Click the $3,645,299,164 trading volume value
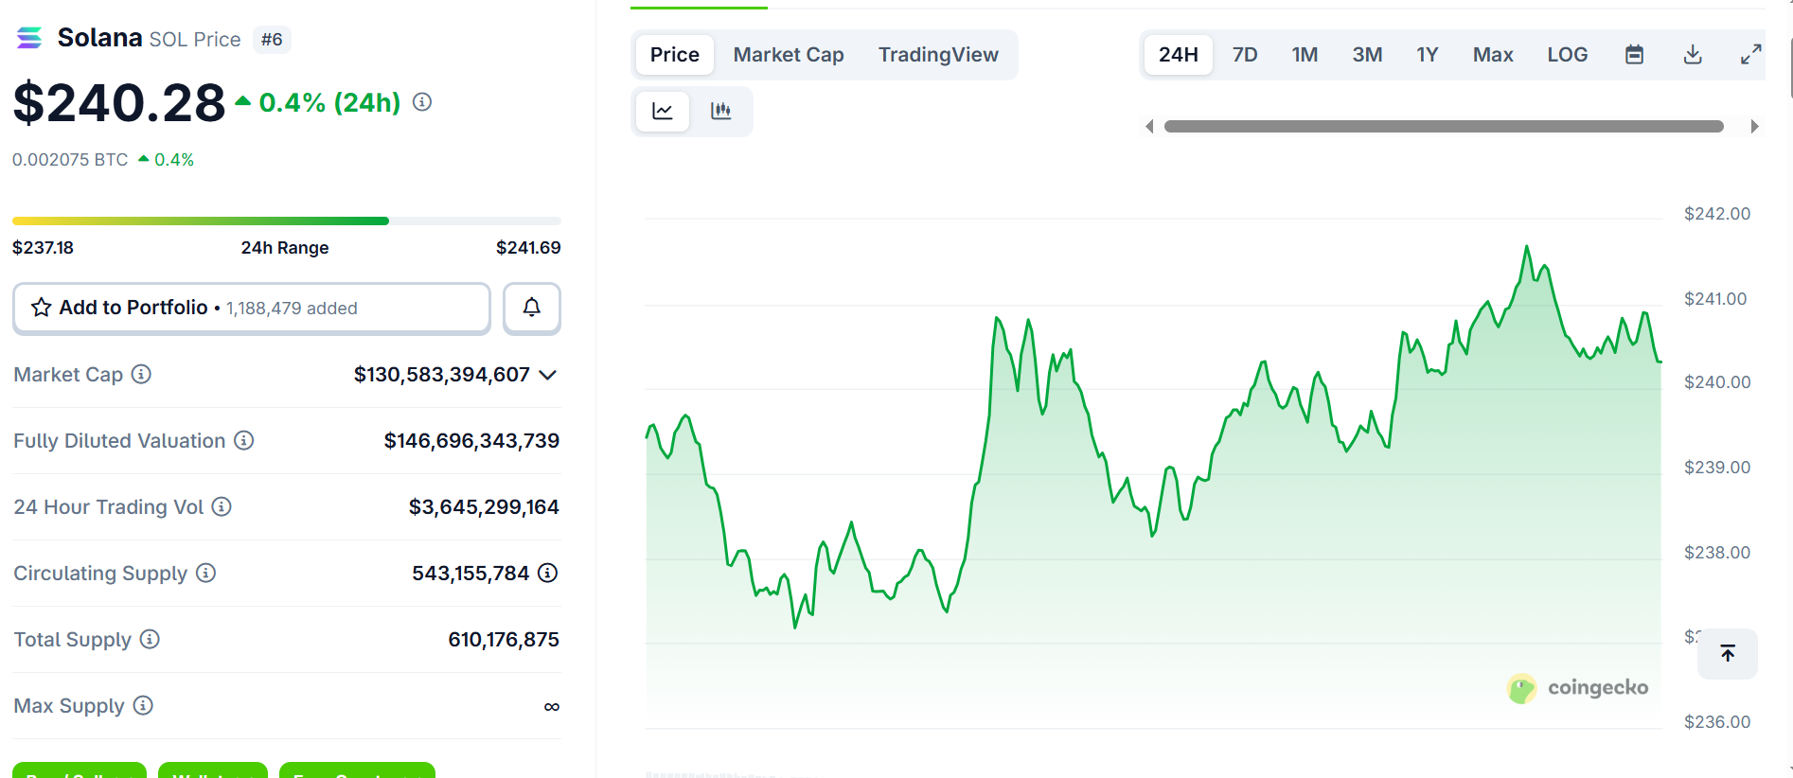This screenshot has width=1793, height=778. point(484,507)
